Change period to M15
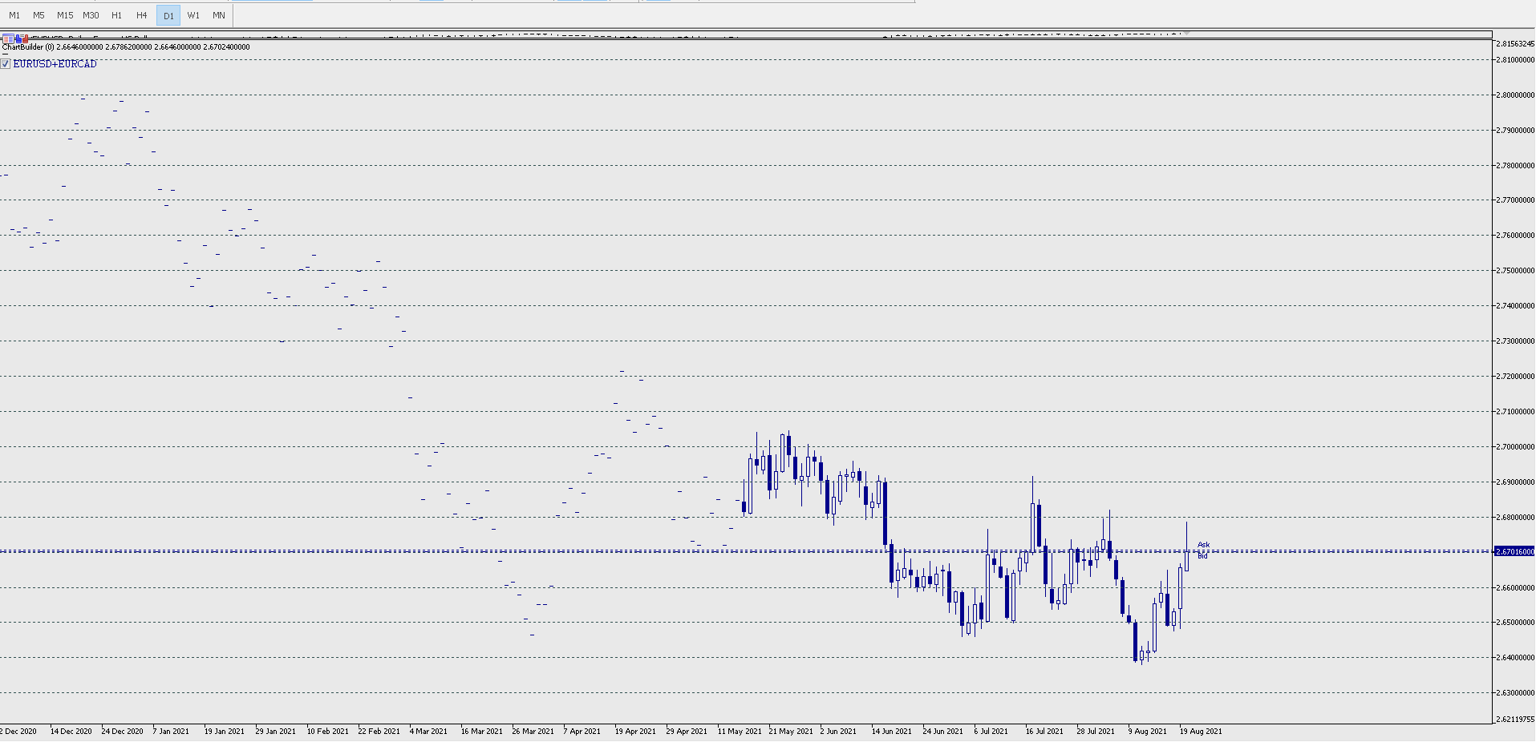The height and width of the screenshot is (742, 1536). coord(65,15)
